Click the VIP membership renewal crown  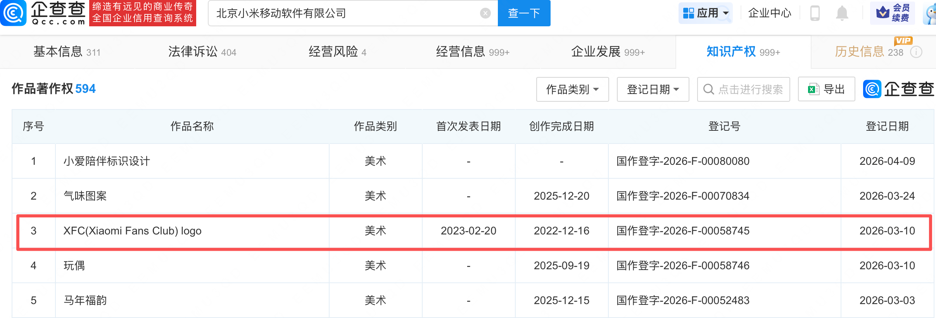click(883, 13)
